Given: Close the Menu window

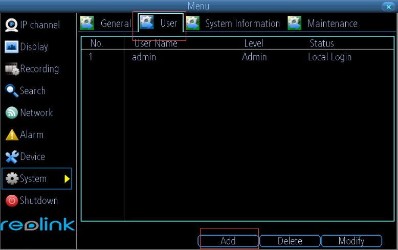Looking at the screenshot, I should 387,7.
